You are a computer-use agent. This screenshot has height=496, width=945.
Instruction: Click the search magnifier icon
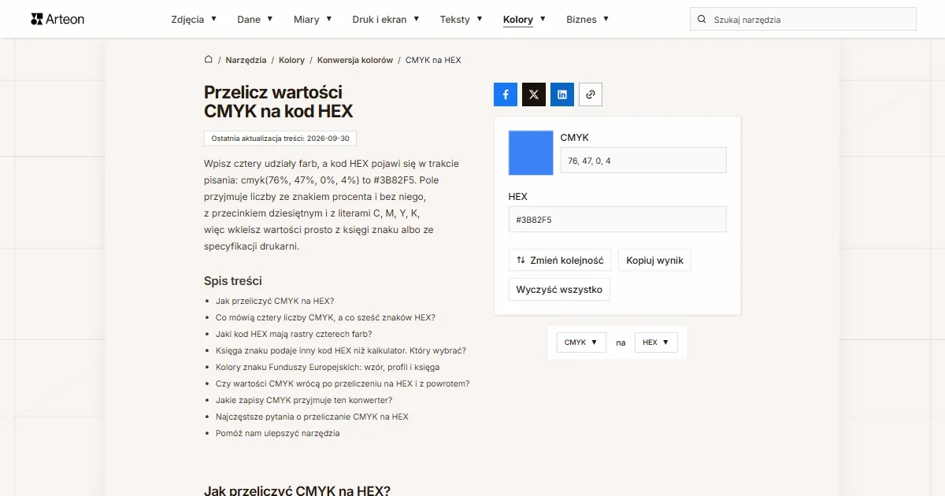pyautogui.click(x=702, y=20)
